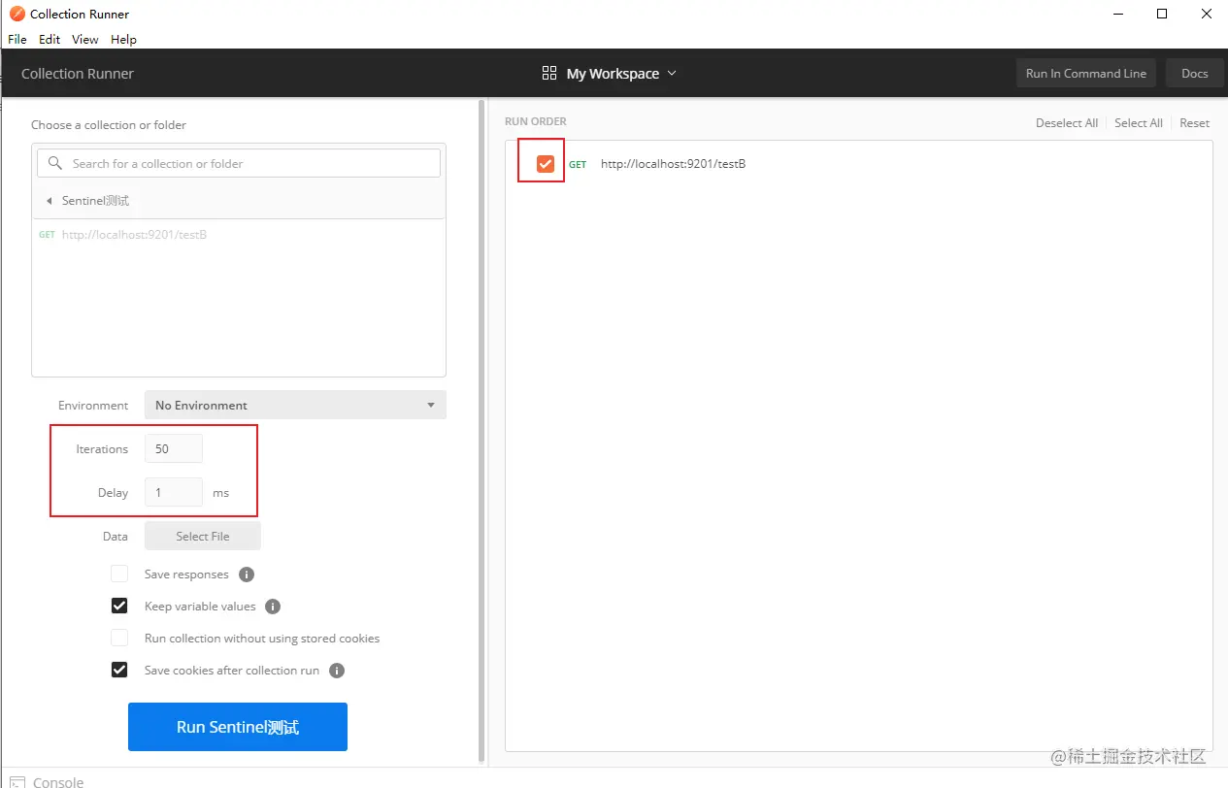Click Select File data button
This screenshot has height=788, width=1228.
coord(203,536)
